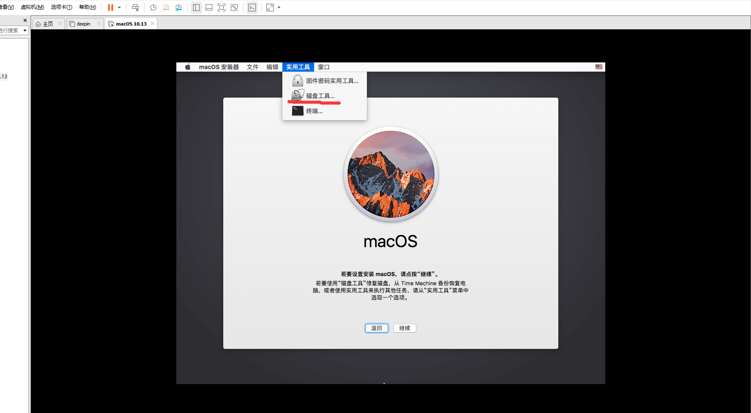Screen dimensions: 751x413
Task: Expand the stretch guest display dropdown
Action: pyautogui.click(x=279, y=8)
